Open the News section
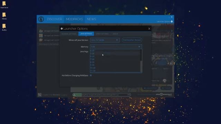This screenshot has width=221, height=124. [92, 19]
